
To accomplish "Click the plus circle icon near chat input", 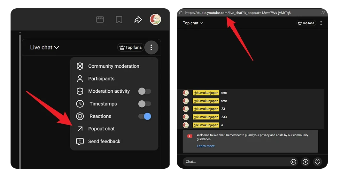I will 305,162.
